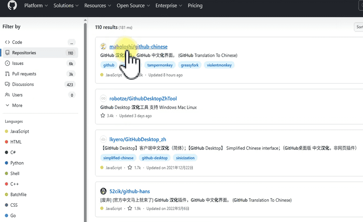Click the 52cik repository avatar icon
The height and width of the screenshot is (222, 363).
coord(103,192)
